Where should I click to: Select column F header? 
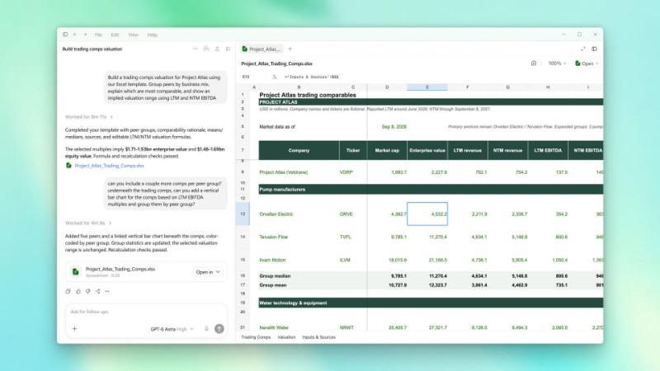467,87
